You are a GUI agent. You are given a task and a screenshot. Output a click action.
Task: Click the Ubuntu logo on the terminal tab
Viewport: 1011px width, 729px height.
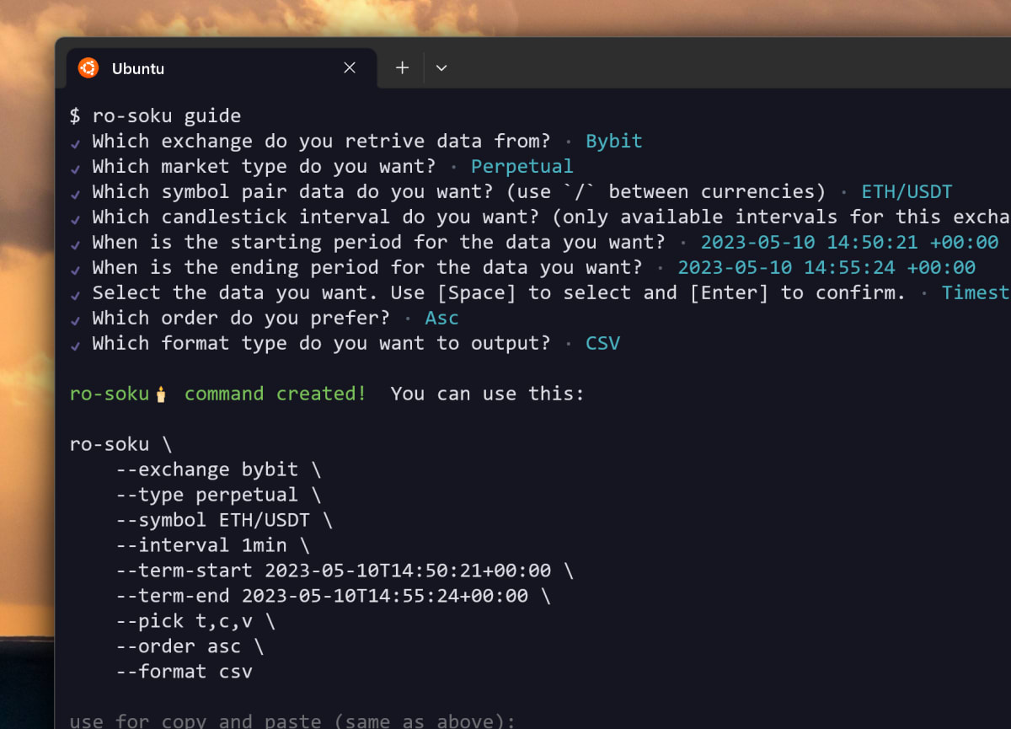(88, 67)
